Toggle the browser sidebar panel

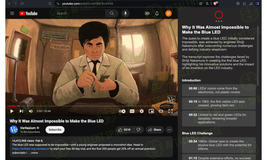[257, 3]
